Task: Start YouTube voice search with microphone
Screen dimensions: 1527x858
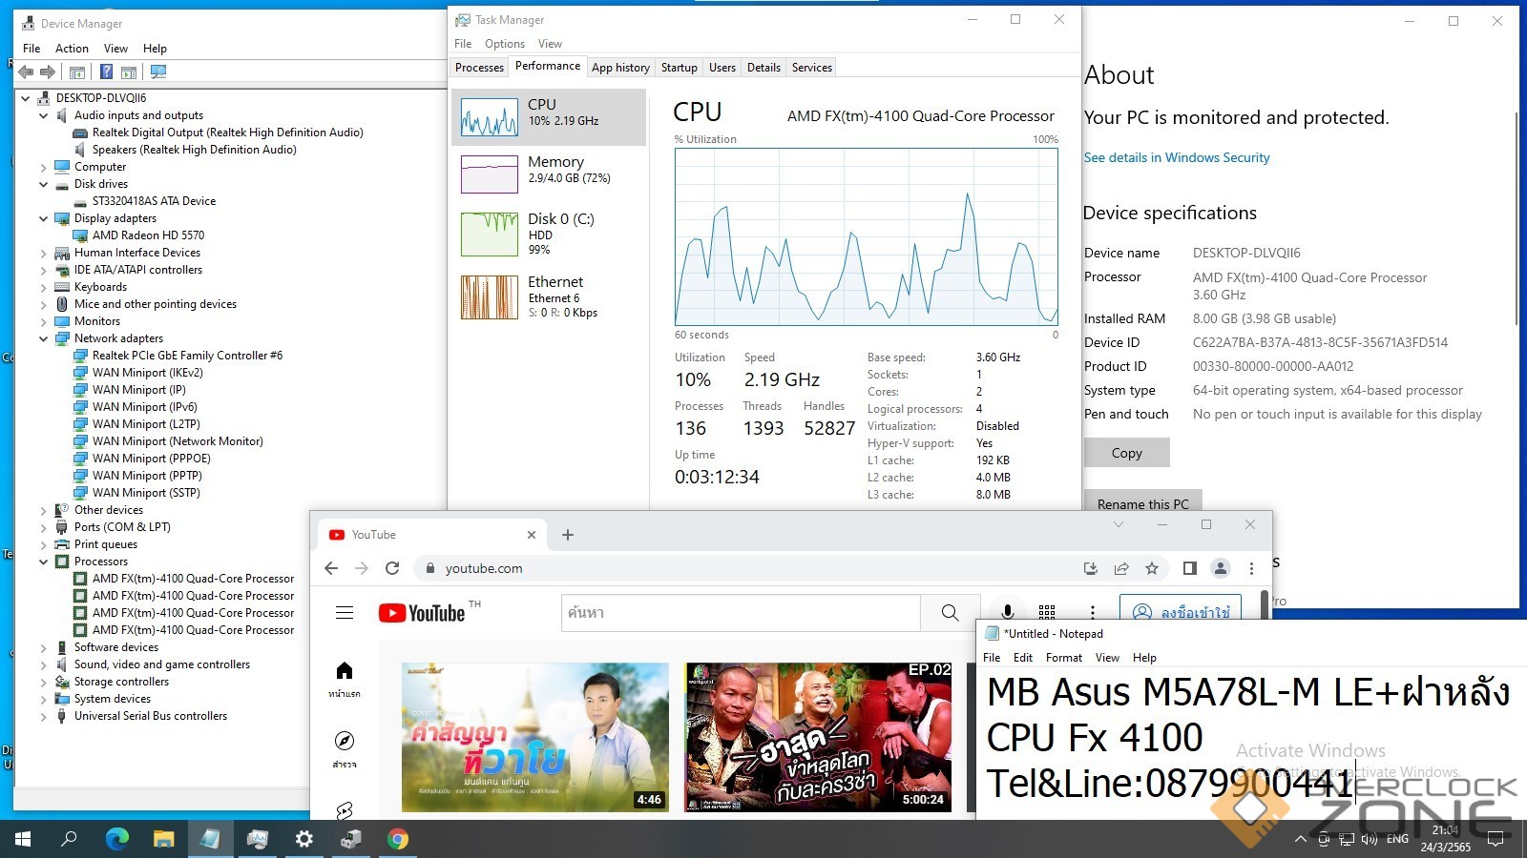Action: (1007, 613)
